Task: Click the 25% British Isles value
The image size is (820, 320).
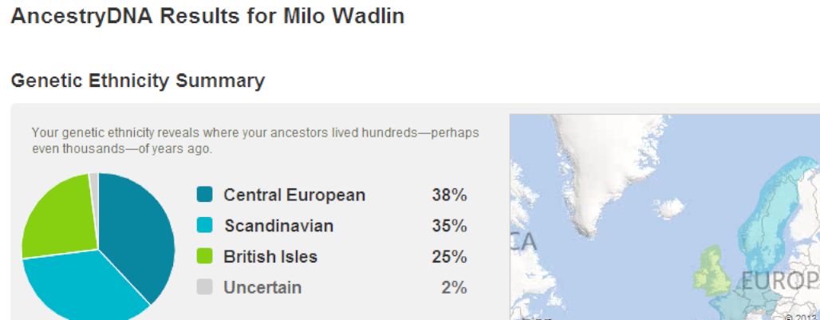Action: coord(449,257)
